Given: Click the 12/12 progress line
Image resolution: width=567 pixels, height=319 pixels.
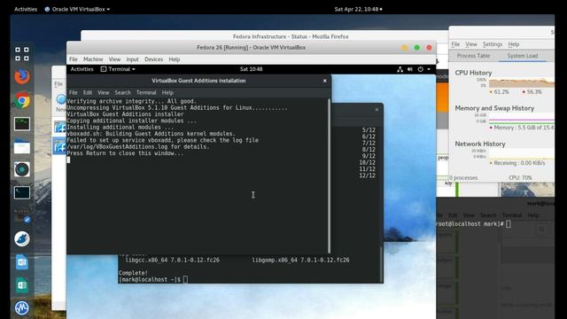Looking at the screenshot, I should point(367,175).
